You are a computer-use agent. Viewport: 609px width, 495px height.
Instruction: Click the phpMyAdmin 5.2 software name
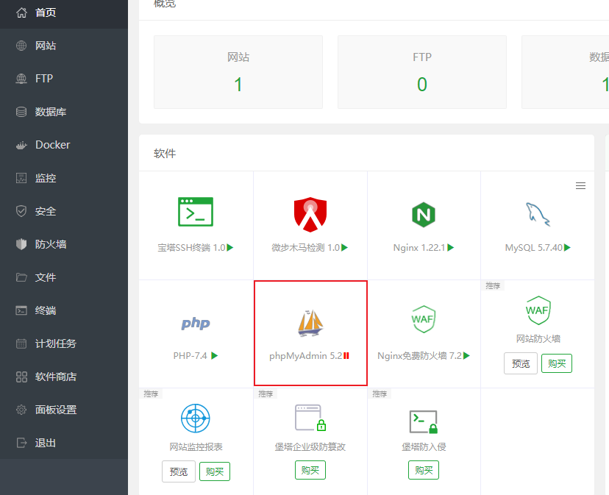pyautogui.click(x=306, y=356)
